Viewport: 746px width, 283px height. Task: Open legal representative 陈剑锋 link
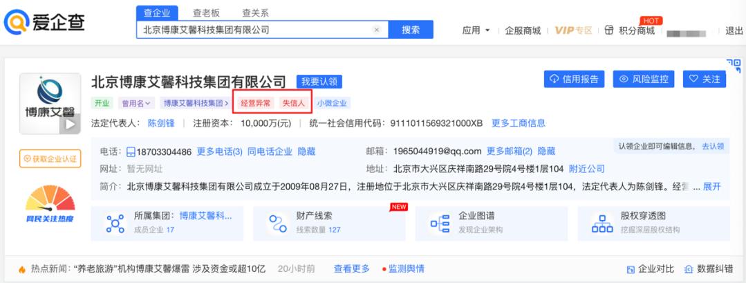coord(161,123)
